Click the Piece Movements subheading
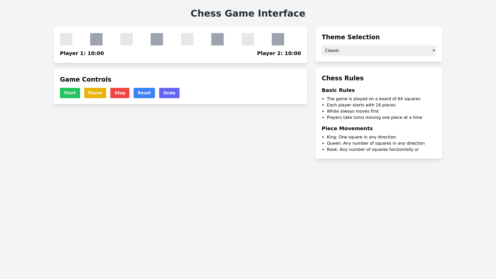 coord(347,129)
